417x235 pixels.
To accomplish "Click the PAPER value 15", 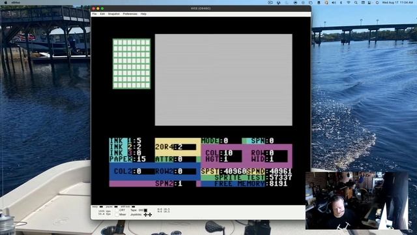I will point(141,159).
